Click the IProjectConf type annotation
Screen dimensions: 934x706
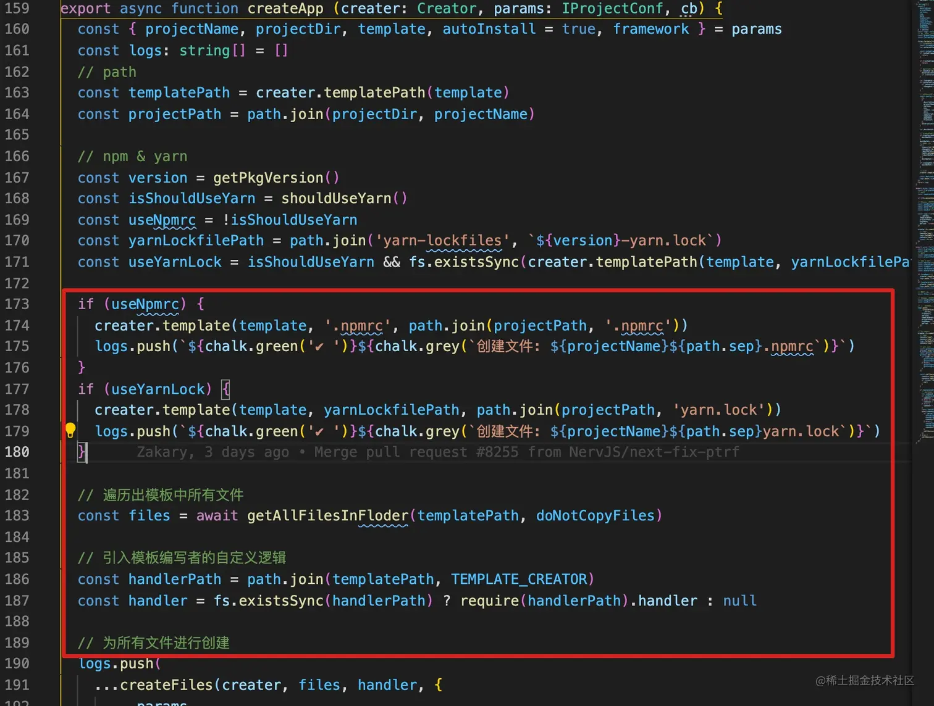tap(613, 9)
